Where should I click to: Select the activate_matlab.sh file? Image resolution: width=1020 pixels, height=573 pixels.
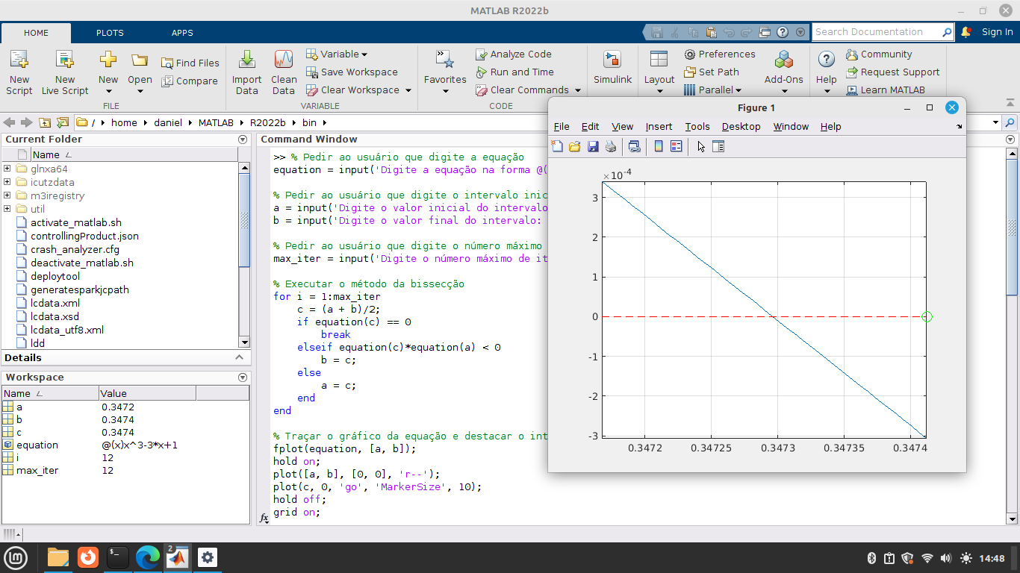point(75,222)
